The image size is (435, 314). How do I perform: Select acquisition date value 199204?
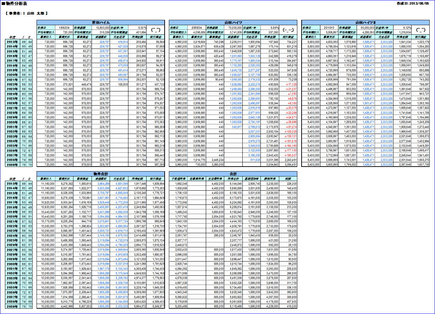coord(64,27)
